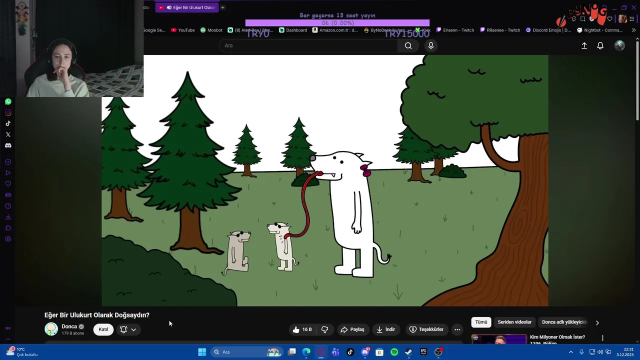Open YouTube upload/create icon
Viewport: 640px width, 360px height.
pyautogui.click(x=584, y=45)
